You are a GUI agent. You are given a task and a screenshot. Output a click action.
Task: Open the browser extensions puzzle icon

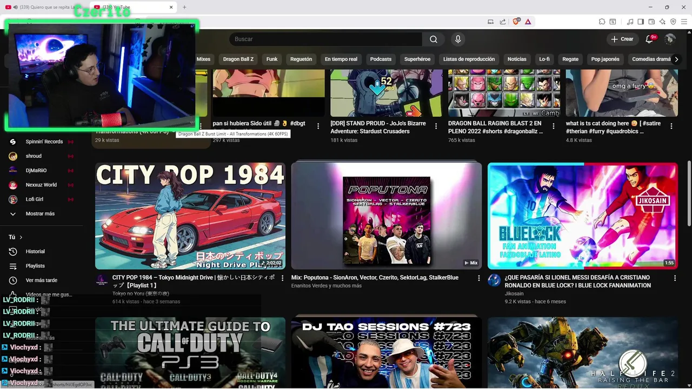(602, 22)
